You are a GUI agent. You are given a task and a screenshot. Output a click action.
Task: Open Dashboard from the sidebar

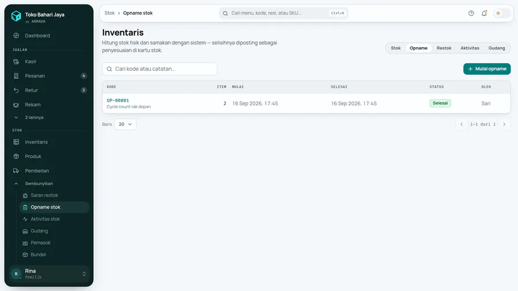click(49, 36)
